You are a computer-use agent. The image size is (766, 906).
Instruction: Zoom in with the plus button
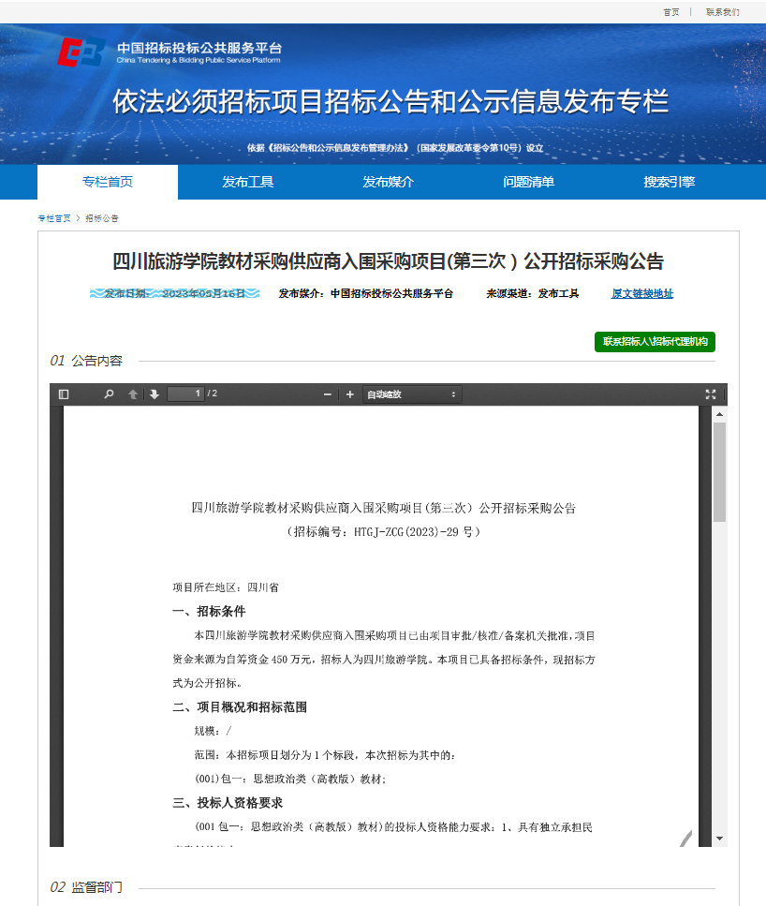349,394
